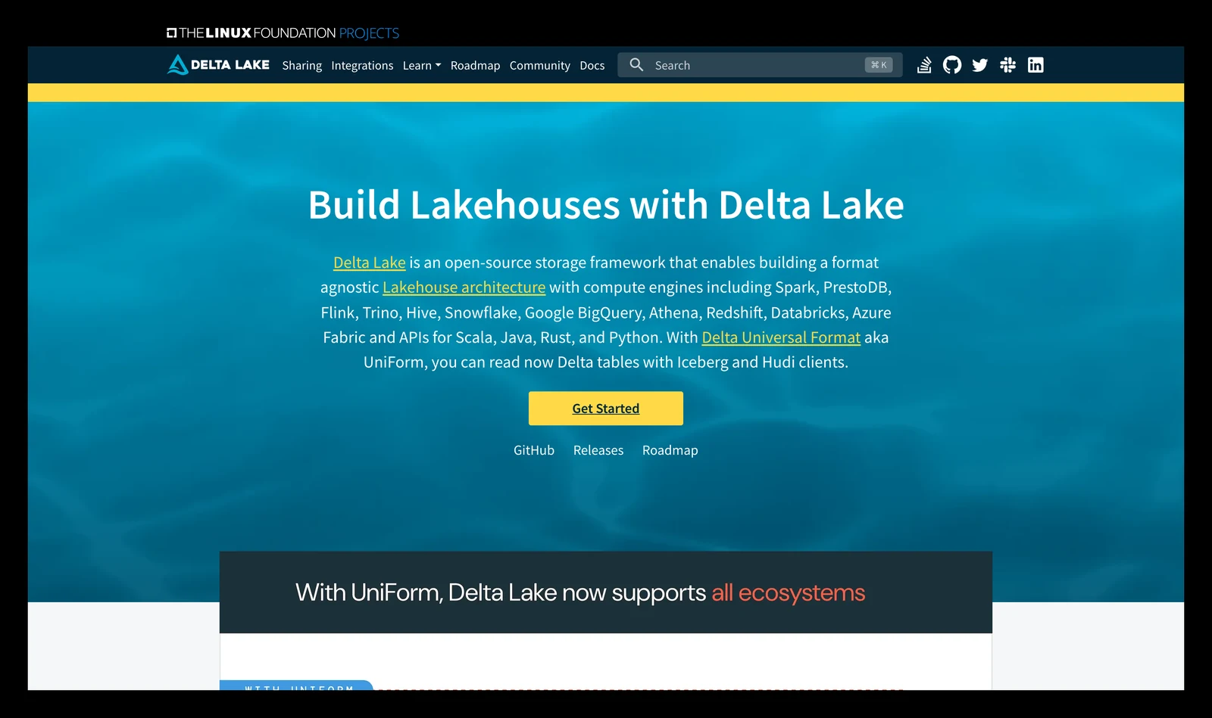
Task: Focus the Search input field
Action: coord(760,65)
